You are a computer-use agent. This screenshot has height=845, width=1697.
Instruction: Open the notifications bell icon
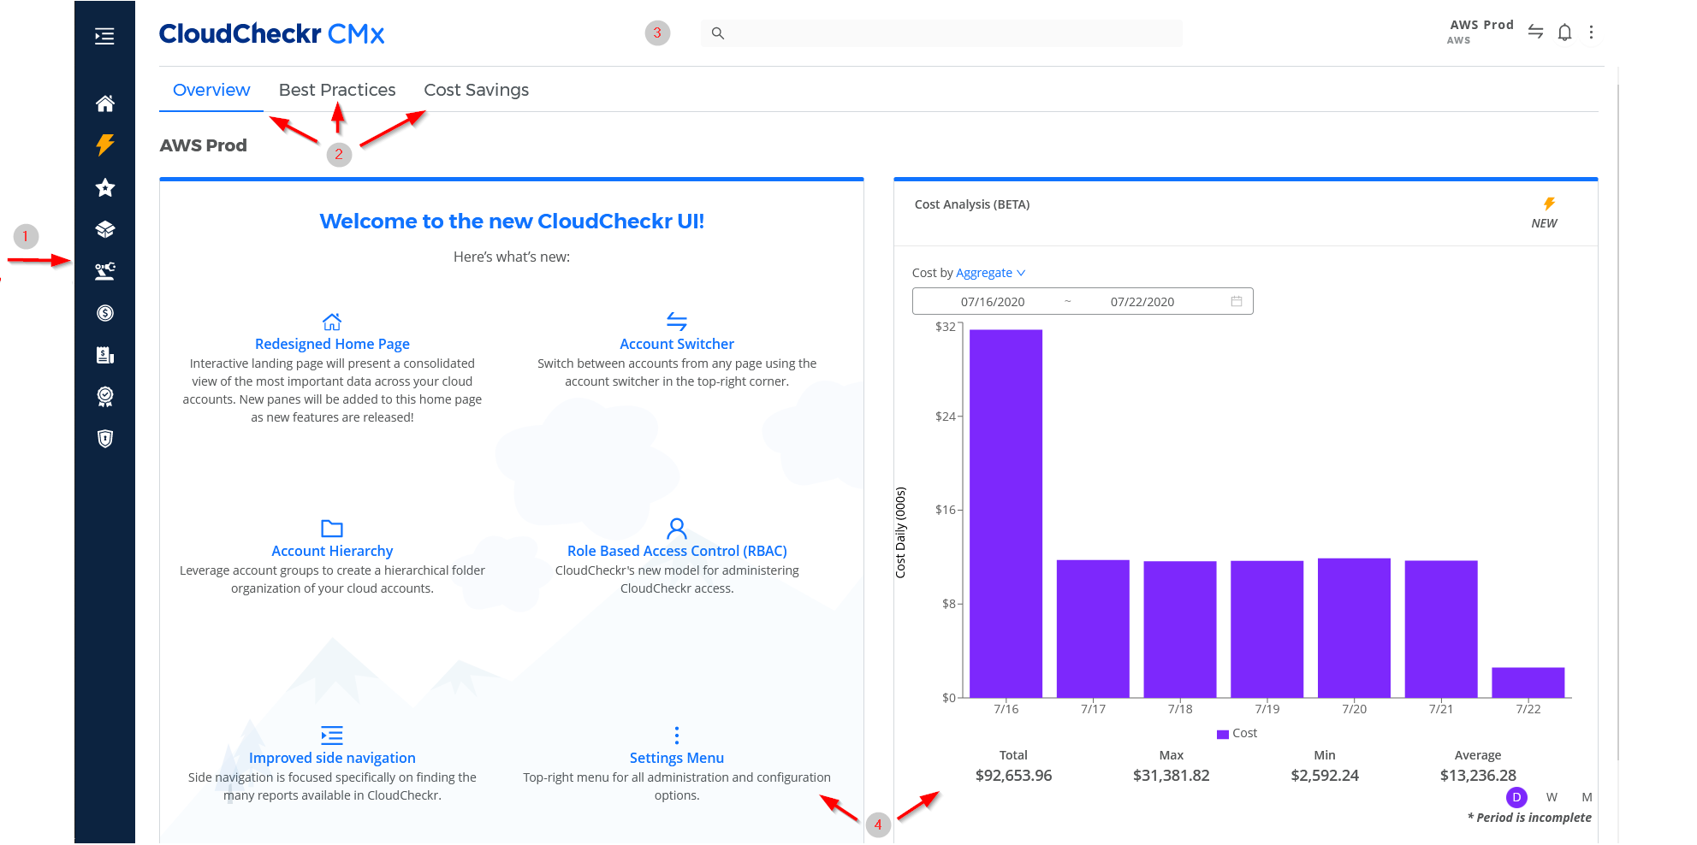pyautogui.click(x=1564, y=32)
